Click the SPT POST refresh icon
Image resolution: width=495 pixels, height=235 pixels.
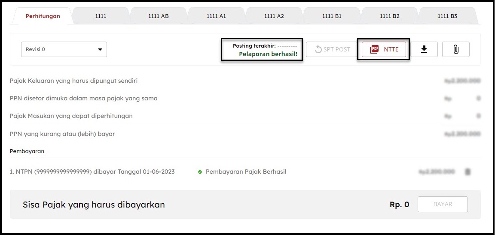click(x=318, y=49)
